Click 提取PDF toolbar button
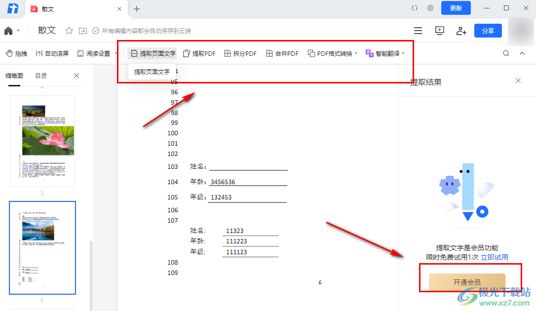The width and height of the screenshot is (536, 311). click(199, 53)
